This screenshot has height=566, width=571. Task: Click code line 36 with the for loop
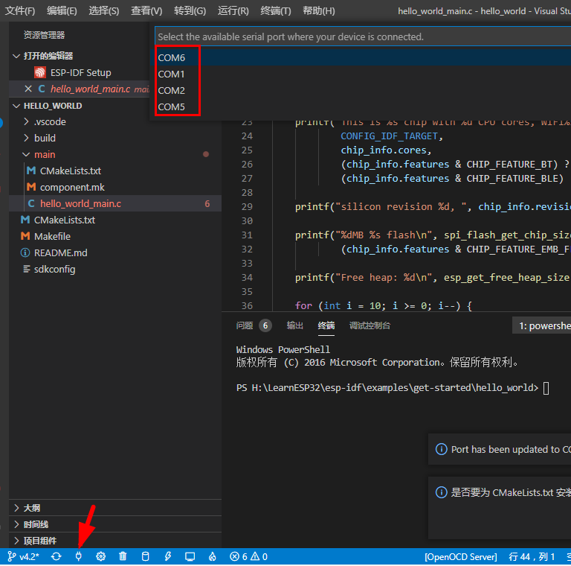[x=384, y=305]
